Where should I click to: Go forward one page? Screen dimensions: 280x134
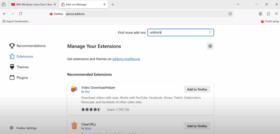coord(12,14)
